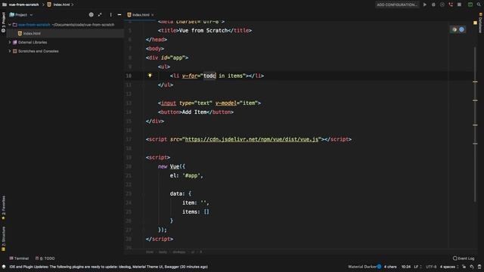484x272 pixels.
Task: Close the index.html editor tab
Action: [x=153, y=15]
